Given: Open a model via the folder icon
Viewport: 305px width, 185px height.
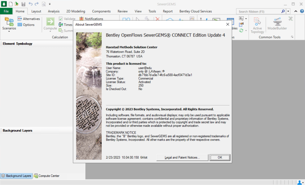Looking at the screenshot, I should [x=17, y=4].
